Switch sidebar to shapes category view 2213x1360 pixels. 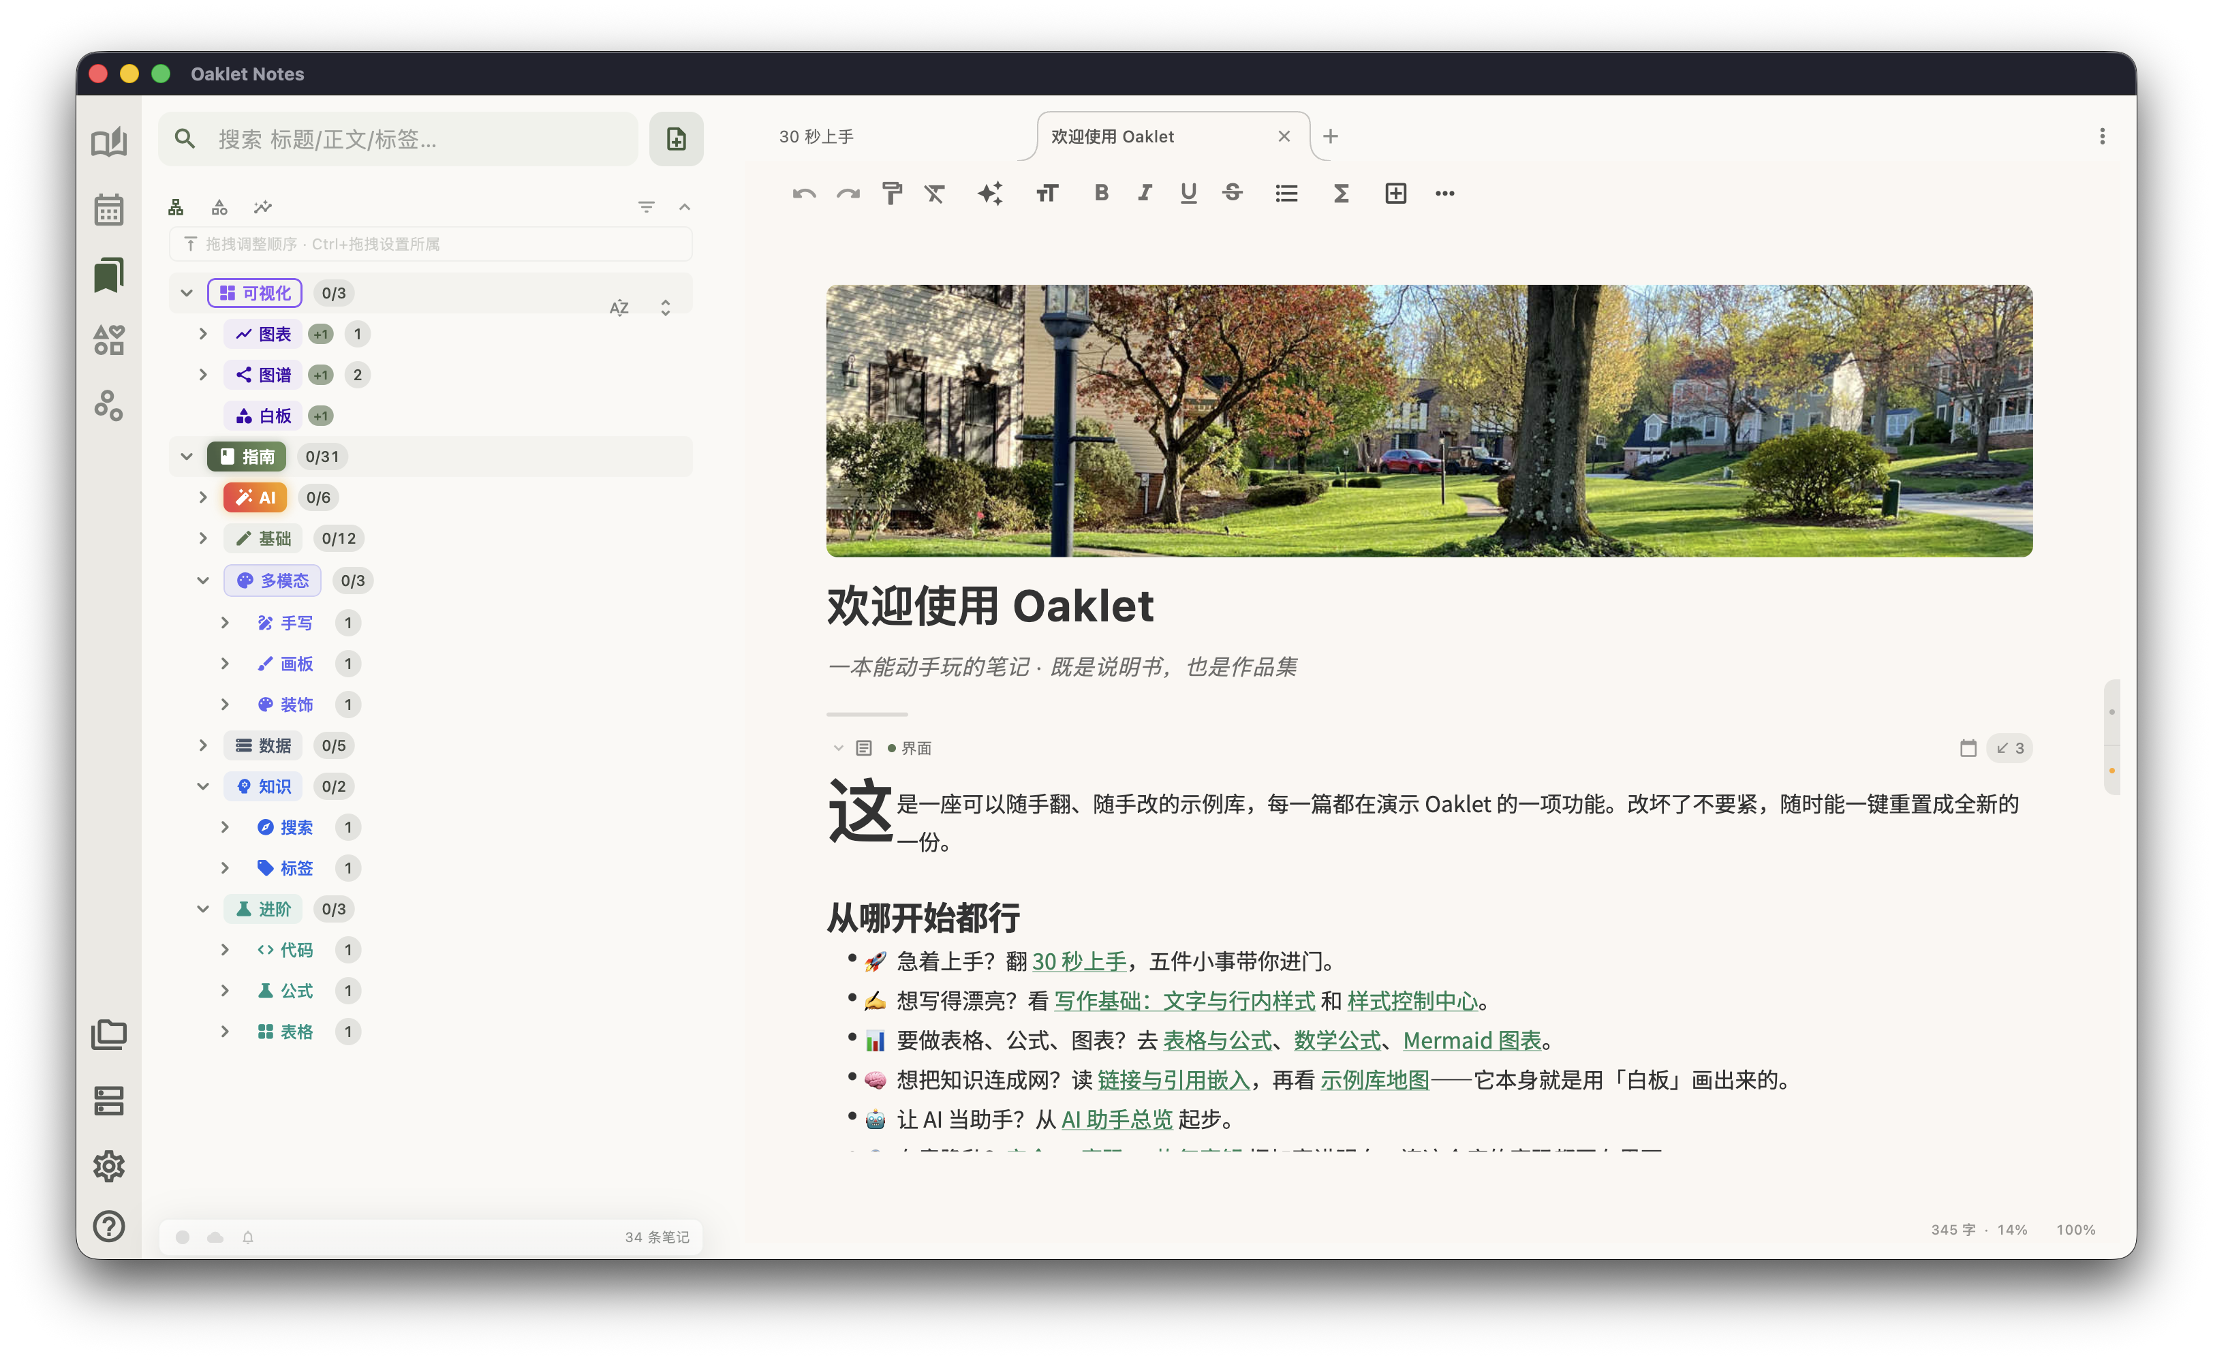point(219,208)
